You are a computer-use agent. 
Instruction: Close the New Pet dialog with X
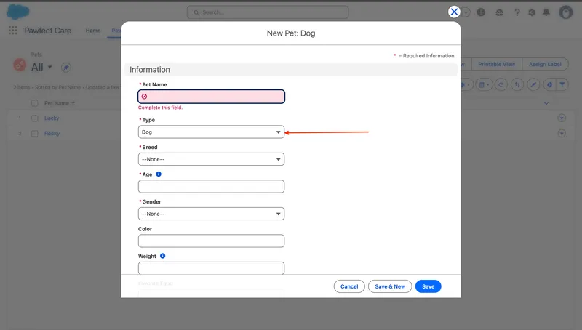pyautogui.click(x=454, y=12)
